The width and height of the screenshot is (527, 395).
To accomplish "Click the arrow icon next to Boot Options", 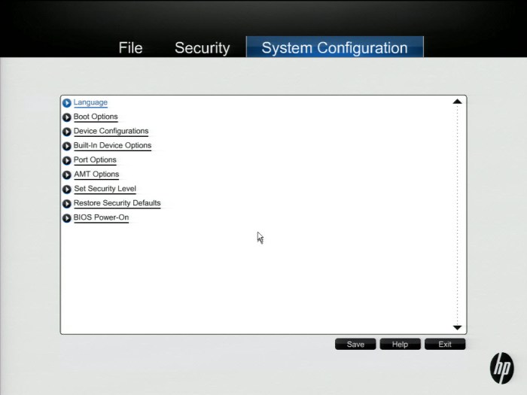I will 67,117.
